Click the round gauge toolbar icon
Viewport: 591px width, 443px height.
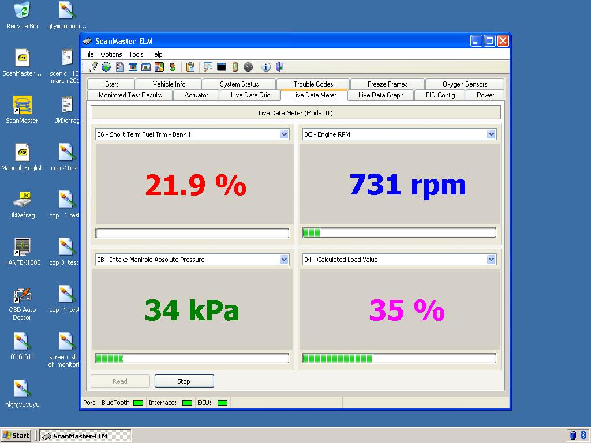(x=248, y=67)
